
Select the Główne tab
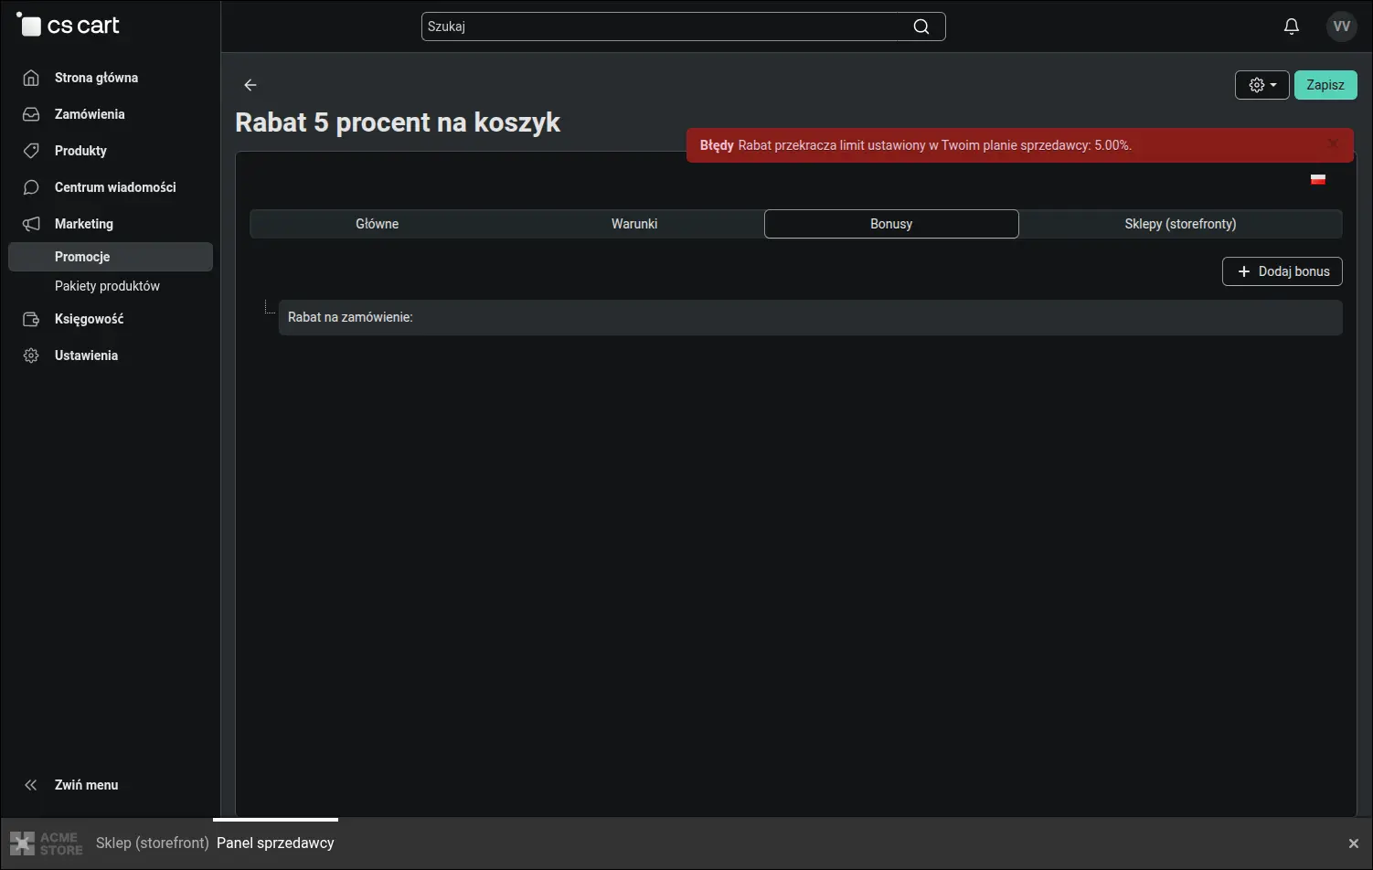pos(378,224)
